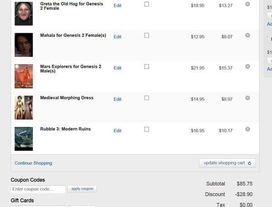
Task: Open the Rubble 3: Modern Ruins title link
Action: pos(65,129)
